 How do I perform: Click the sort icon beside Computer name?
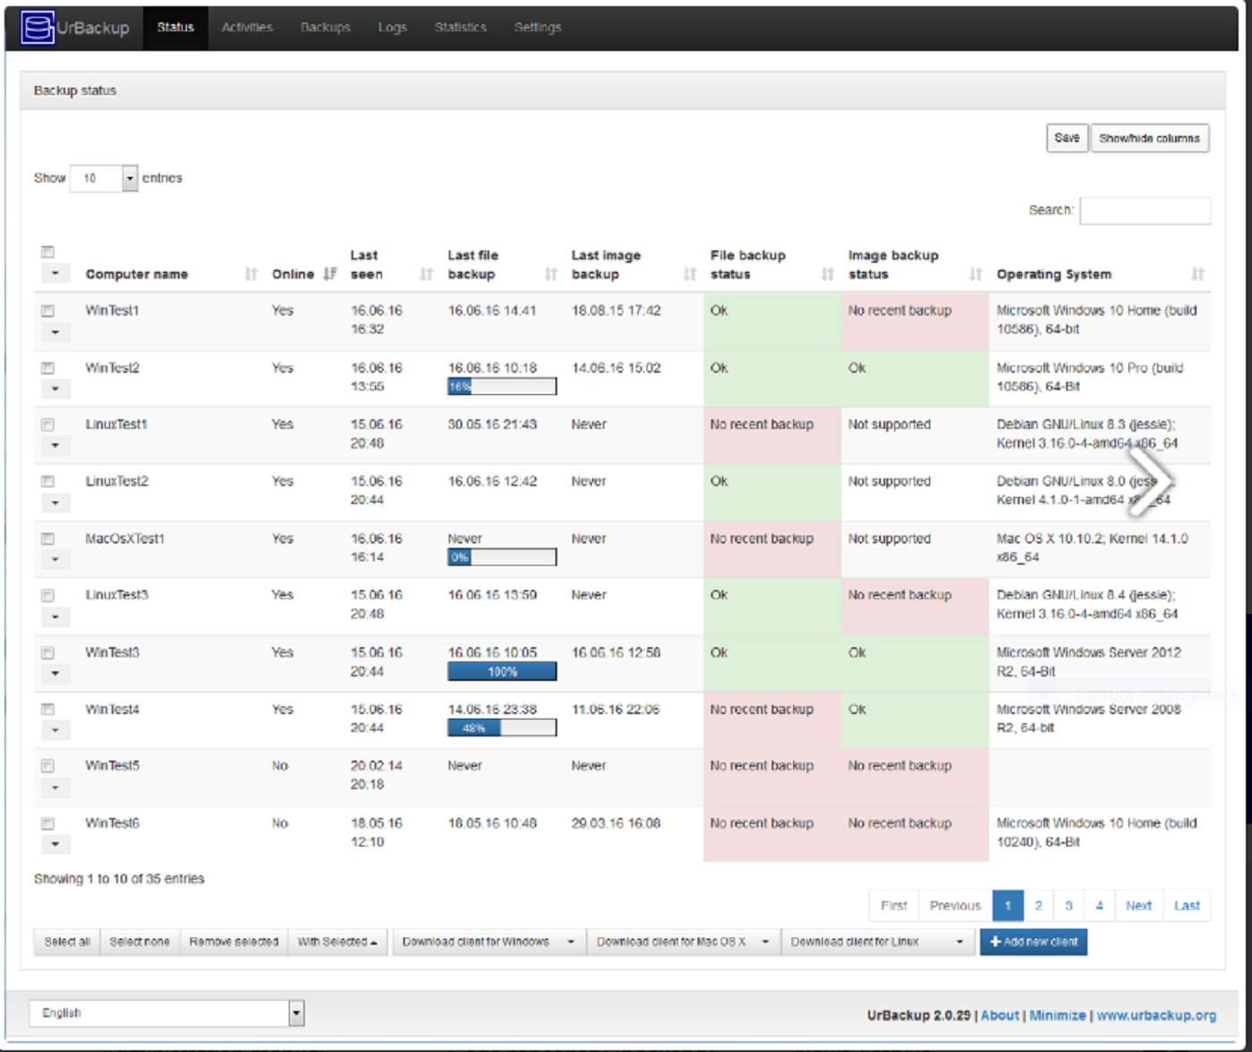point(250,274)
